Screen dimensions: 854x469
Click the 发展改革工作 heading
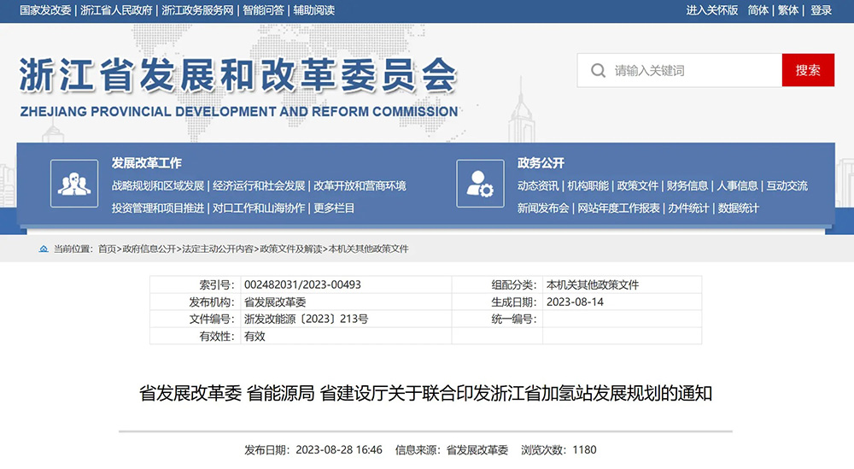[147, 163]
